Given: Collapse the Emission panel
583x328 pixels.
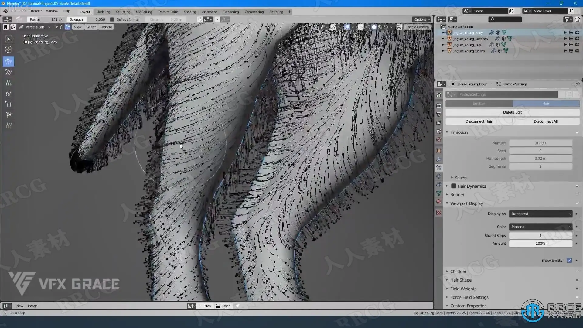Looking at the screenshot, I should point(459,132).
